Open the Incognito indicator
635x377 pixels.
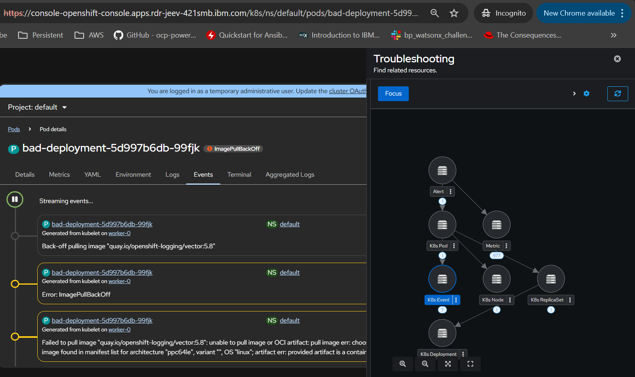coord(503,13)
